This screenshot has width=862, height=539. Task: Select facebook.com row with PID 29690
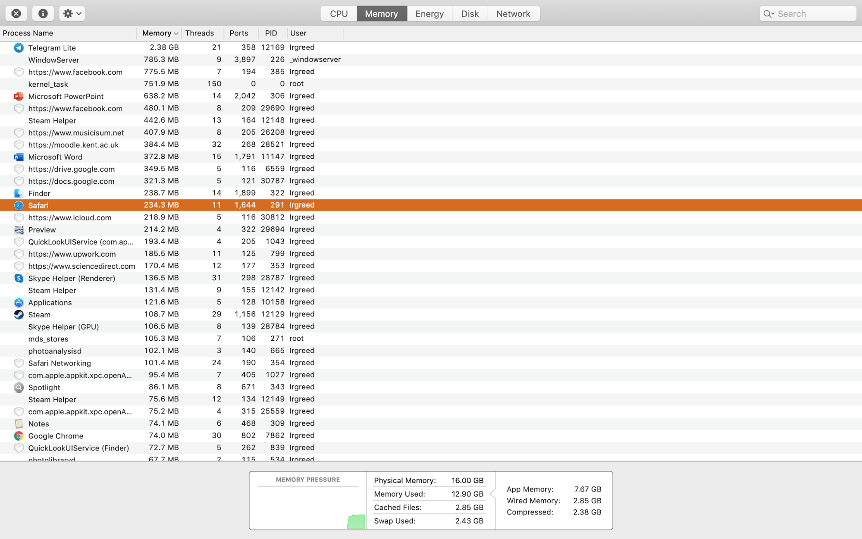pyautogui.click(x=431, y=108)
